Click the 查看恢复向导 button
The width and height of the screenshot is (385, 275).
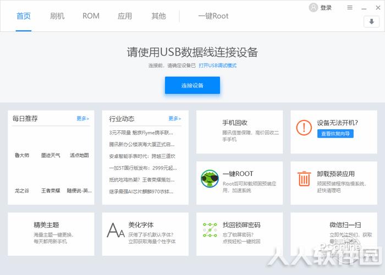[335, 134]
